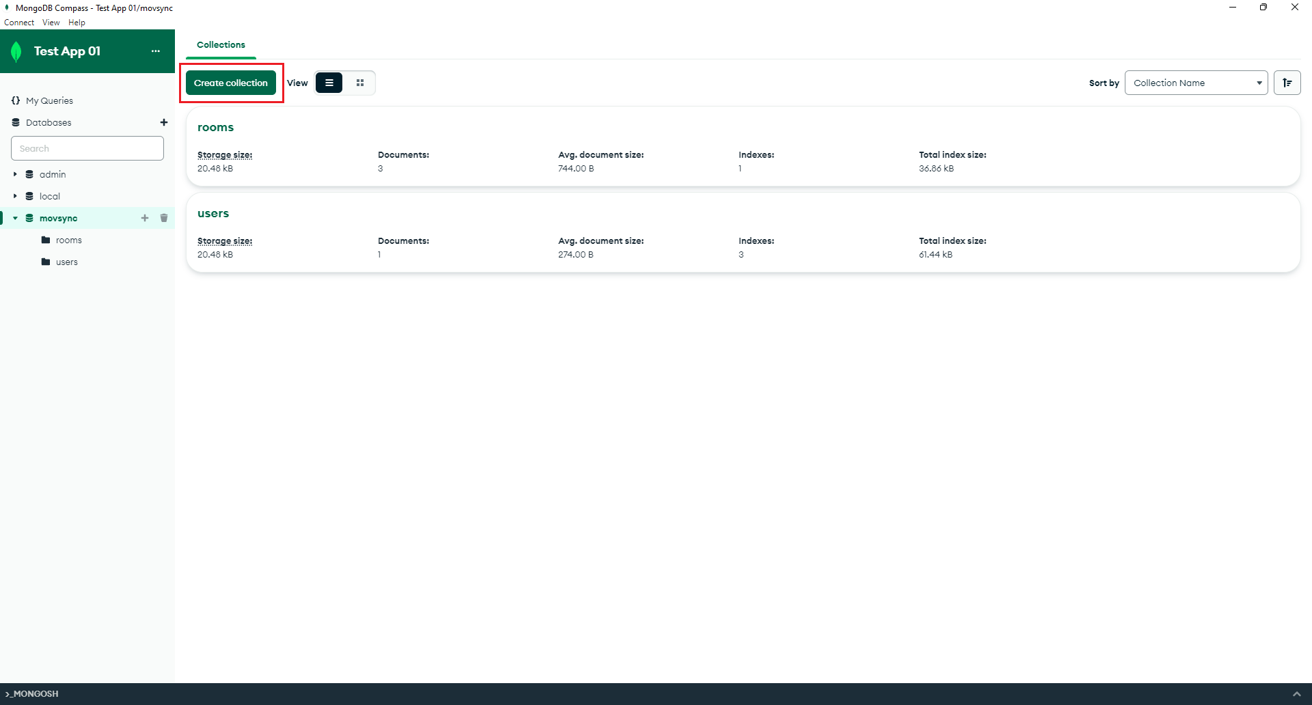The image size is (1312, 705).
Task: Switch to grid view
Action: tap(360, 83)
